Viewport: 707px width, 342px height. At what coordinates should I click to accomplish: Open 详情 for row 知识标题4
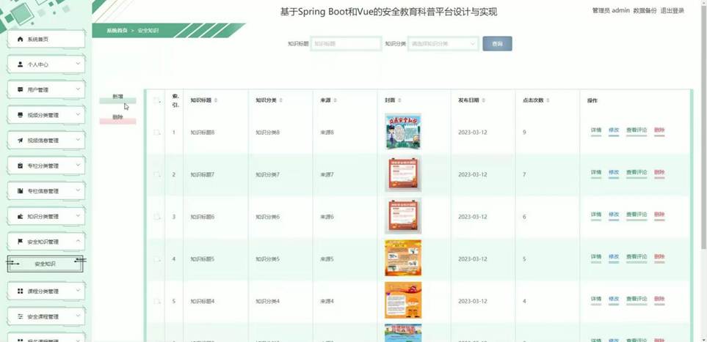[x=596, y=300]
